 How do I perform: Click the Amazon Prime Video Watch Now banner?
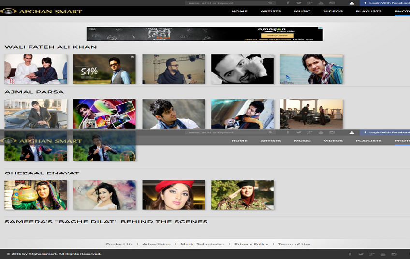(x=205, y=33)
